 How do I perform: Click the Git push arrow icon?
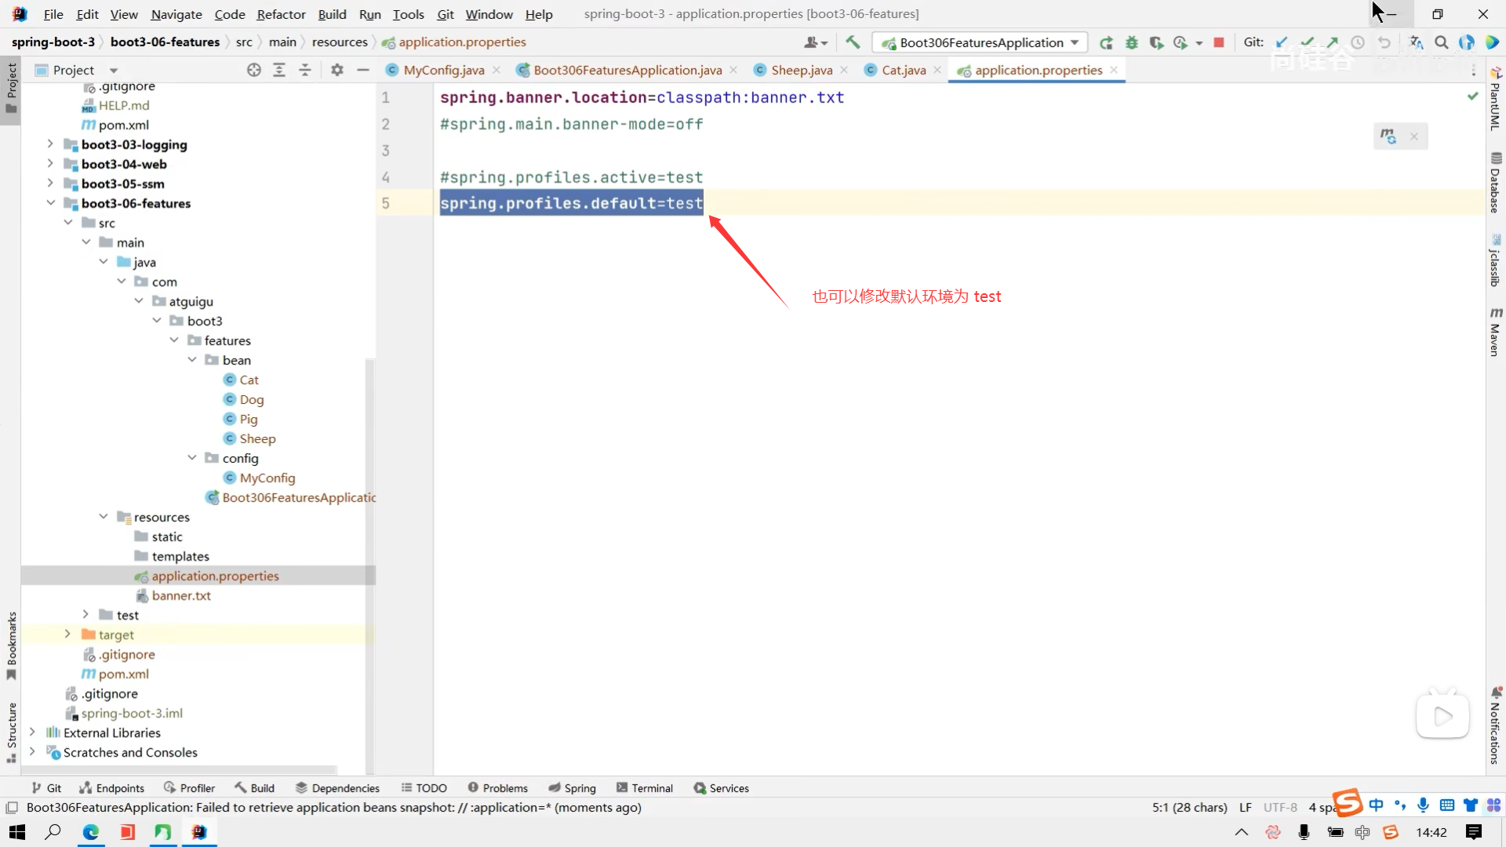[x=1333, y=42]
